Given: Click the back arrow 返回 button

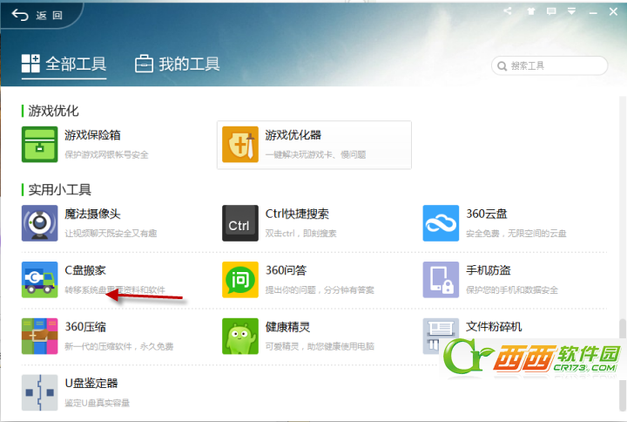Looking at the screenshot, I should point(37,15).
